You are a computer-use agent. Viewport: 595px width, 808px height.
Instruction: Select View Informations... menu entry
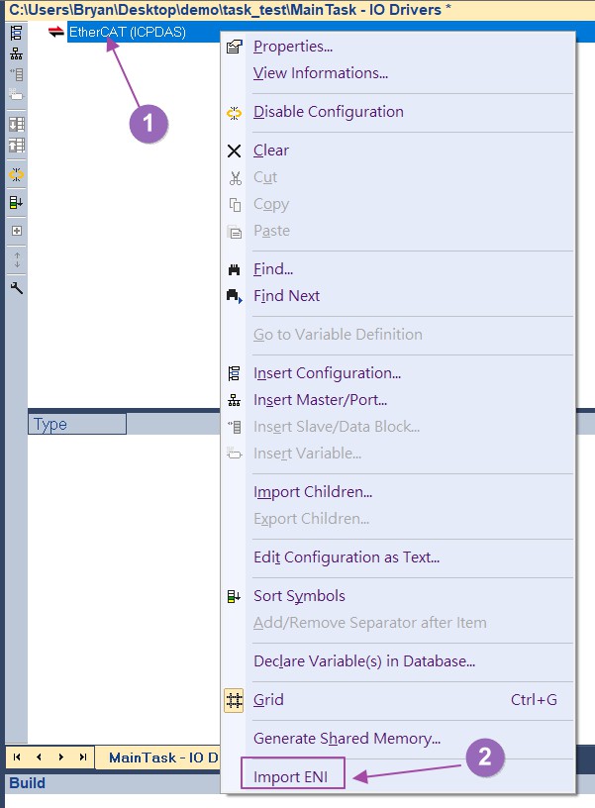point(321,73)
